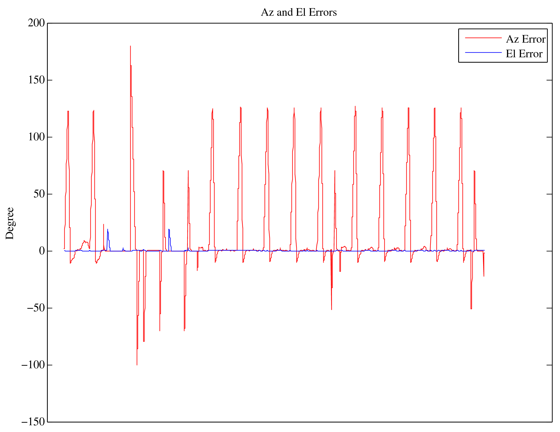Click the 0 y-axis tick label
Screen dimensions: 560x432
(42, 251)
